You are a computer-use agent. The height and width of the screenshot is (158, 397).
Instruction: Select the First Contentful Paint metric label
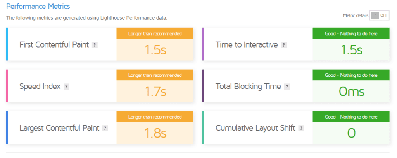pos(54,45)
